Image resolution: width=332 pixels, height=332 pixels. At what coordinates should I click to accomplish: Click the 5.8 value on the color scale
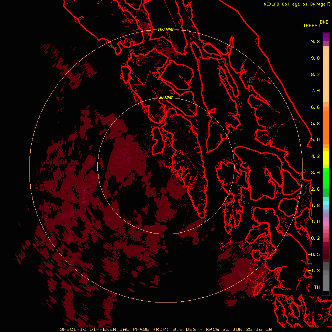[x=315, y=124]
